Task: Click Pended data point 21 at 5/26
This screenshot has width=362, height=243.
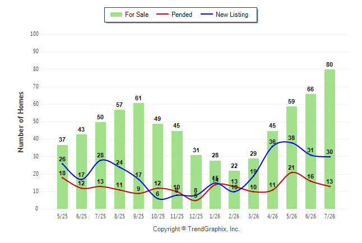Action: click(291, 172)
